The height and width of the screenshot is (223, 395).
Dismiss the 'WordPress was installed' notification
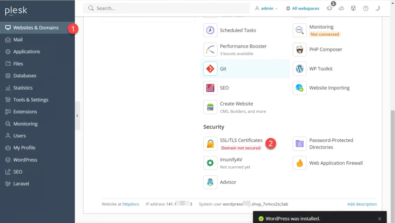click(379, 219)
